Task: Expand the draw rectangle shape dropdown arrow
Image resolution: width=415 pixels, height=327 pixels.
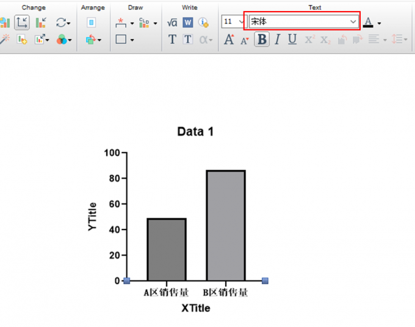Action: click(x=132, y=40)
